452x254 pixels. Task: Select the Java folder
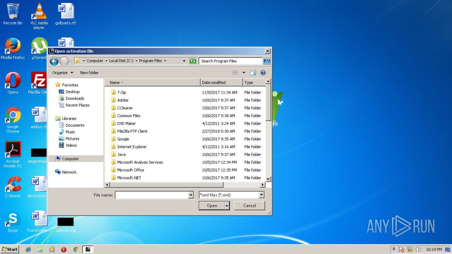click(x=121, y=155)
